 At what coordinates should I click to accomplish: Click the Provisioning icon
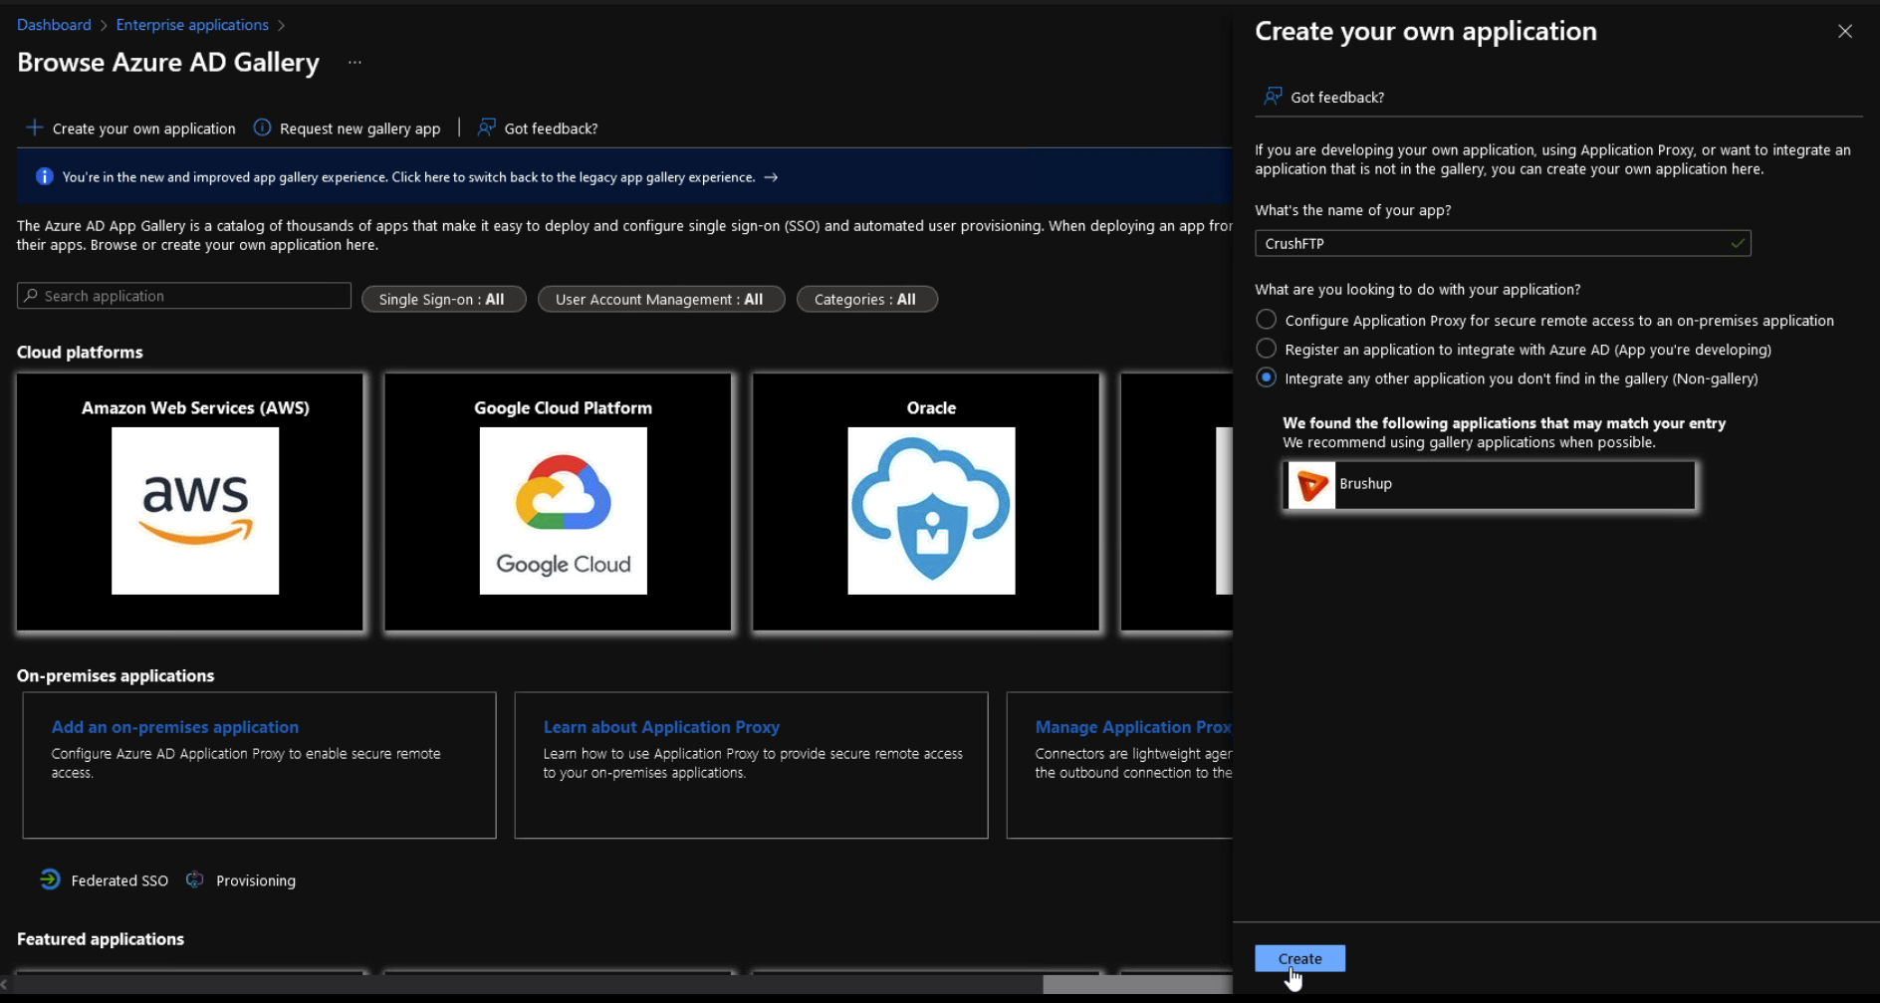click(195, 879)
